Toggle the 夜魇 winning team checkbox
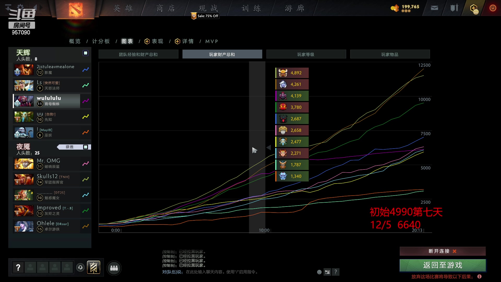The image size is (501, 282). pos(86,147)
